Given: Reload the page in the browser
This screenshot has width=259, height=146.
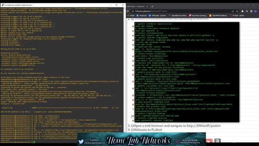Looking at the screenshot, I should (127, 11).
